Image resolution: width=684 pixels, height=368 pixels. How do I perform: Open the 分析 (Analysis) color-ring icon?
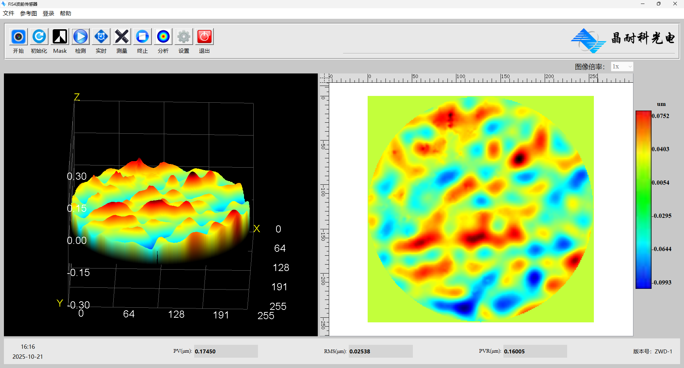click(163, 37)
